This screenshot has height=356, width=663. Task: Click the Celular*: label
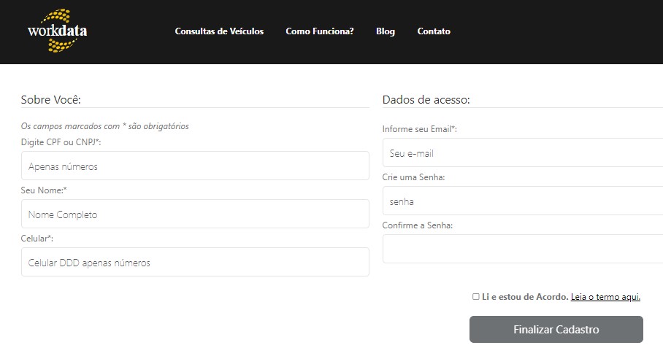(37, 239)
